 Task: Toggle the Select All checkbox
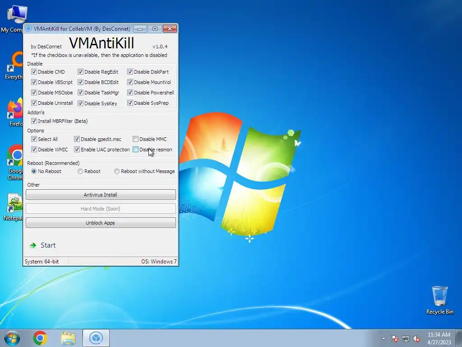coord(34,139)
